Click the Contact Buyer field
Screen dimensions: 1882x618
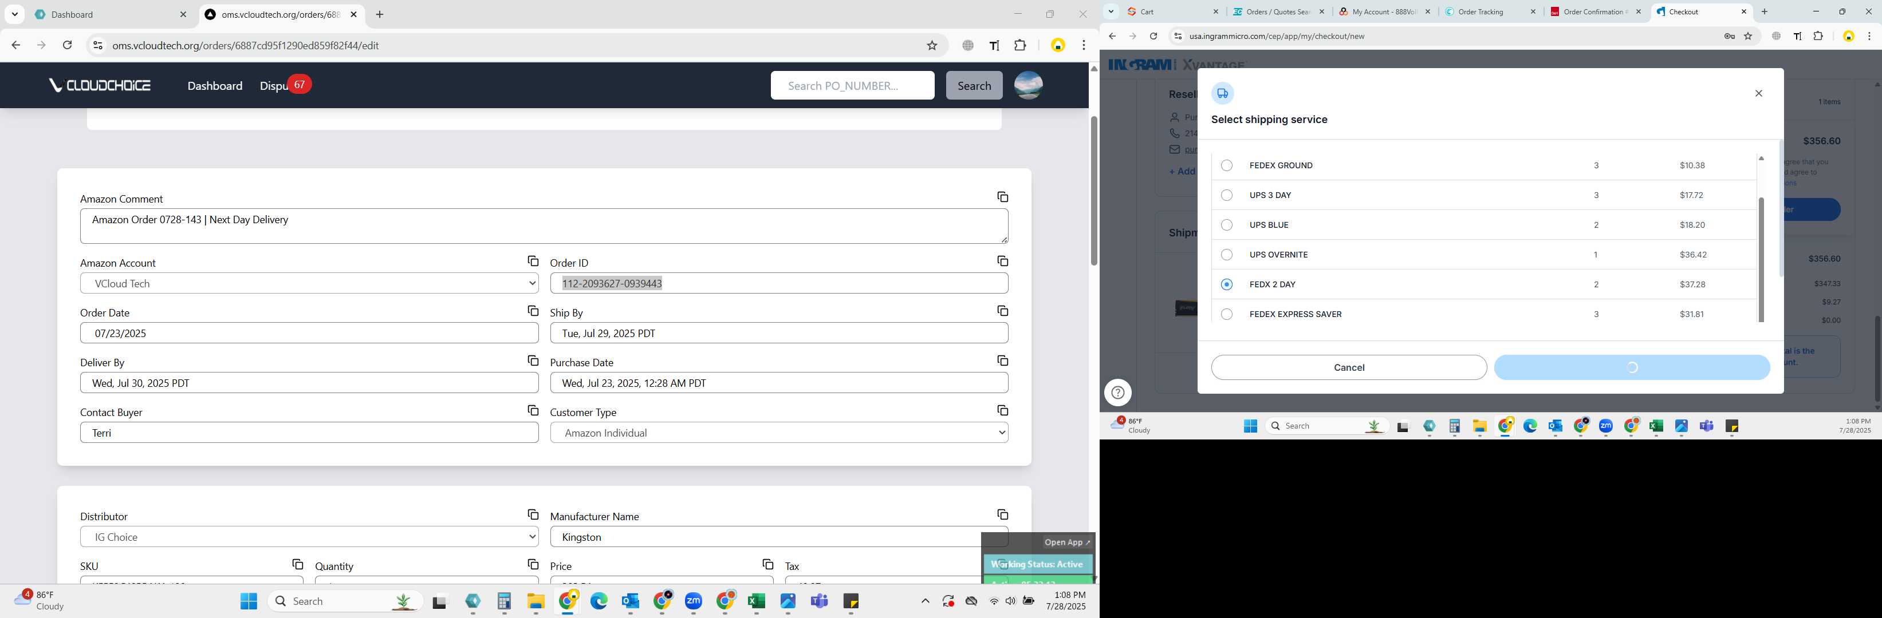click(309, 433)
